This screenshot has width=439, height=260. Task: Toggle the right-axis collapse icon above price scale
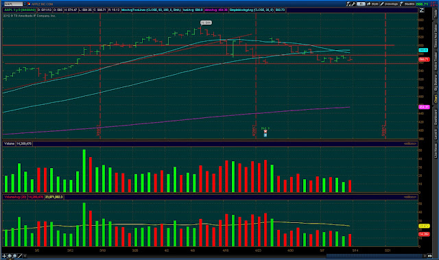tap(422, 10)
